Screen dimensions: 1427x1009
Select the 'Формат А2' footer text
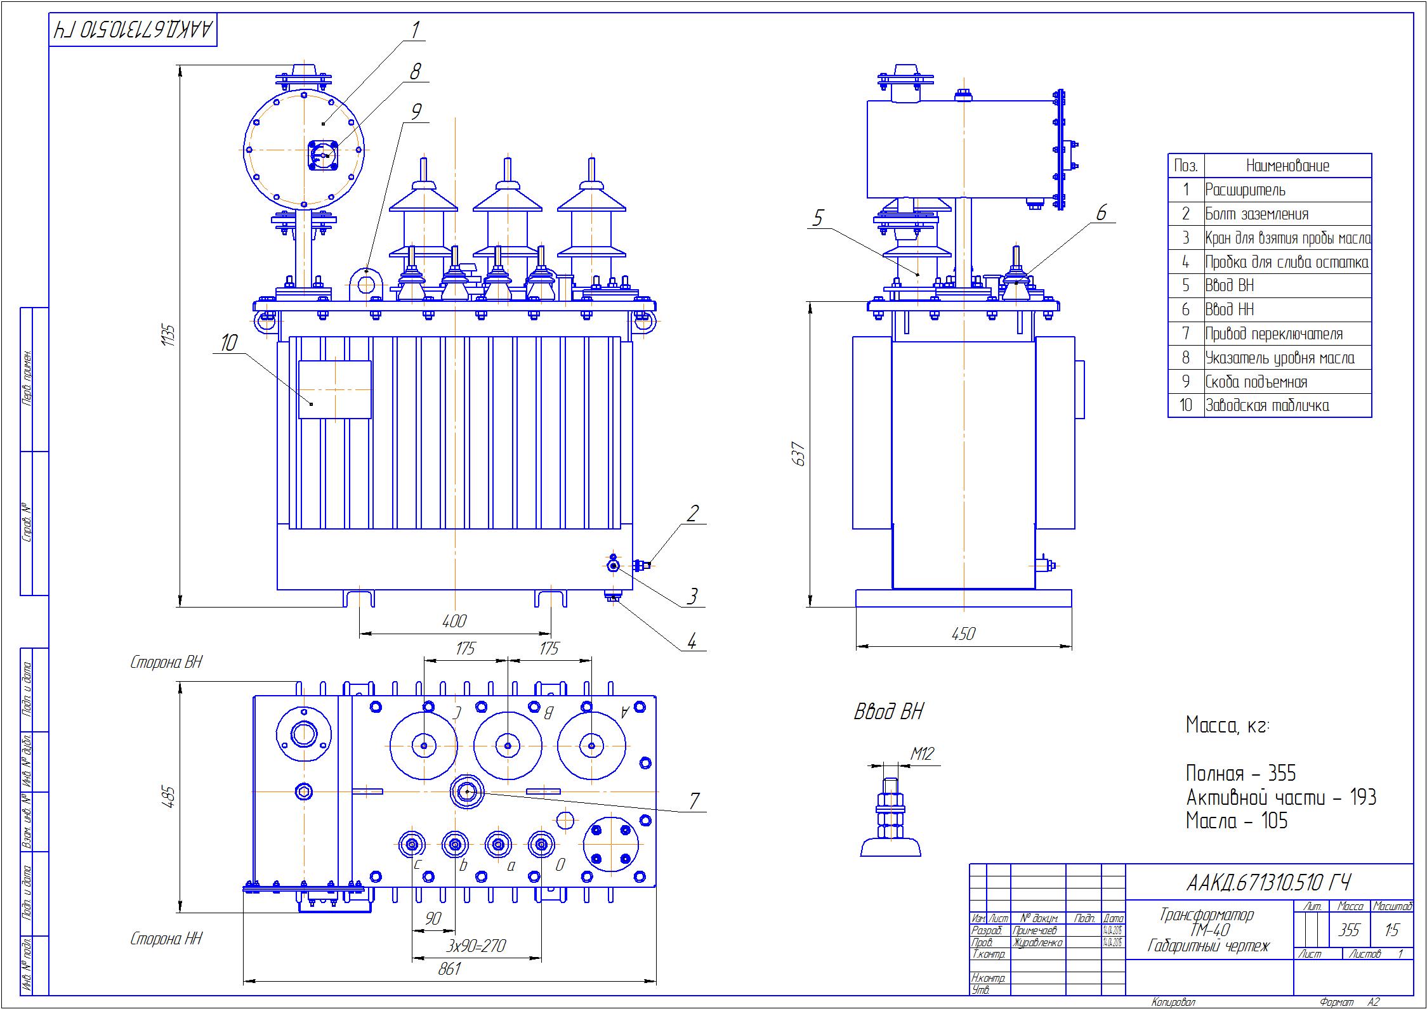[1350, 1003]
